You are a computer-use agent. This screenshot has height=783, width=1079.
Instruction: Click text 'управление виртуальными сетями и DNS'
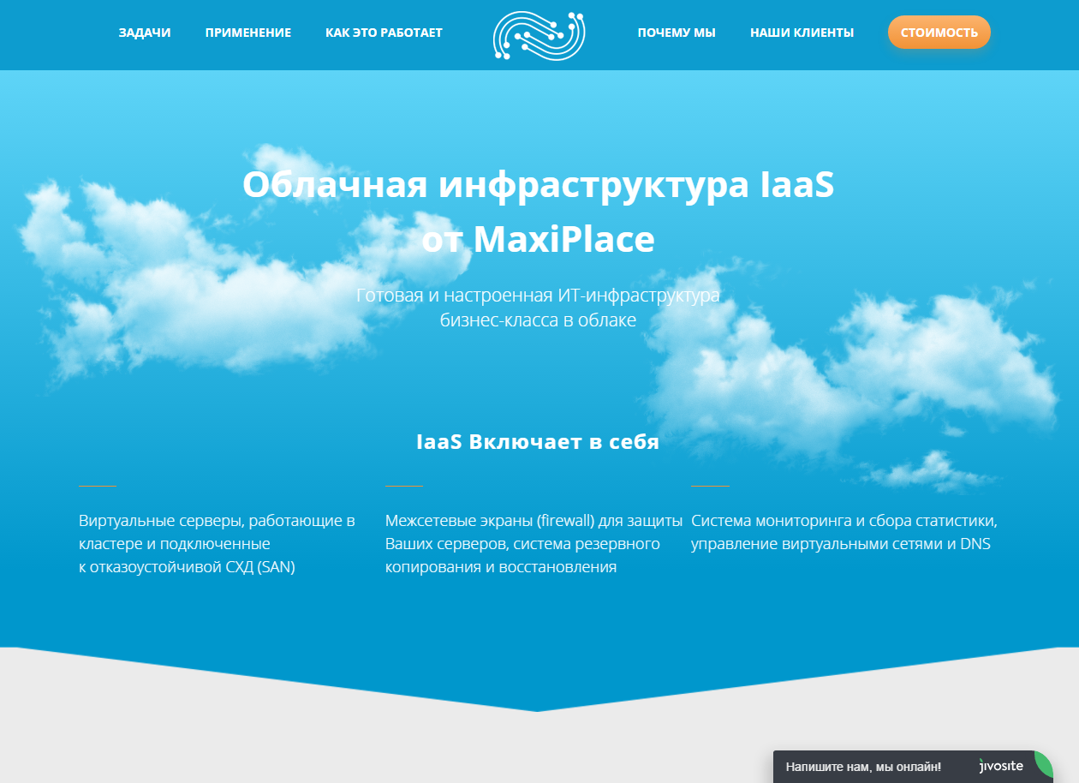(x=841, y=544)
